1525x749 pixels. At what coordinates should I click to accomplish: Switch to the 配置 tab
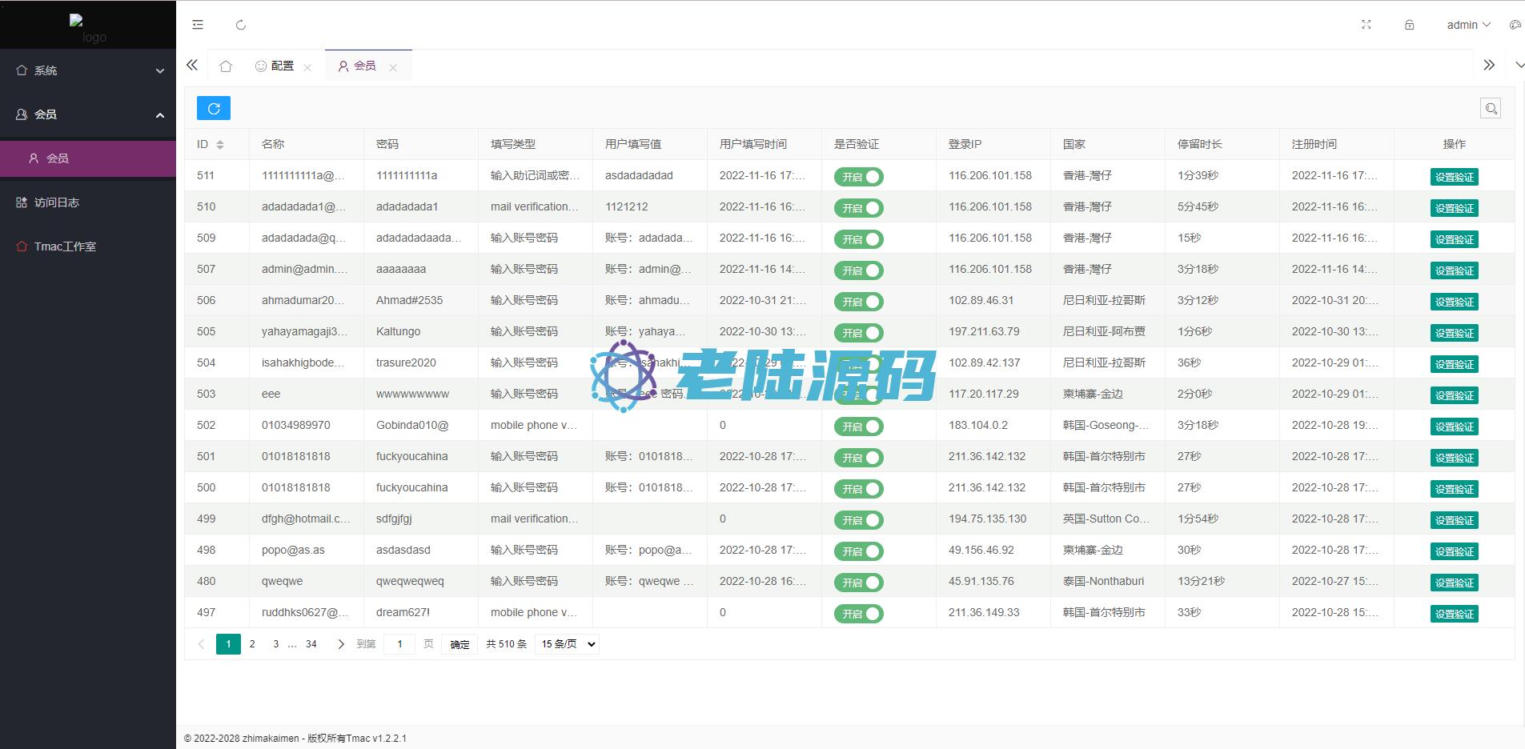(275, 66)
